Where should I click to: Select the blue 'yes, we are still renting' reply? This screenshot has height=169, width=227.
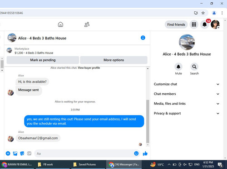point(84,121)
